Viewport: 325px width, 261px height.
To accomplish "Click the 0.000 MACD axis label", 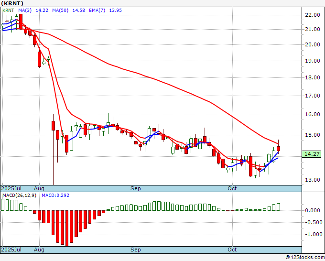I will click(x=313, y=211).
